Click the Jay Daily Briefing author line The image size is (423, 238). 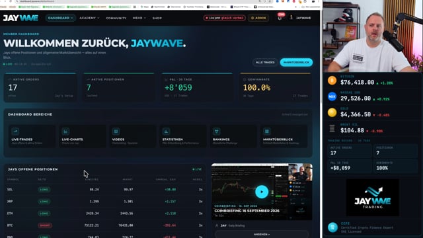231,225
